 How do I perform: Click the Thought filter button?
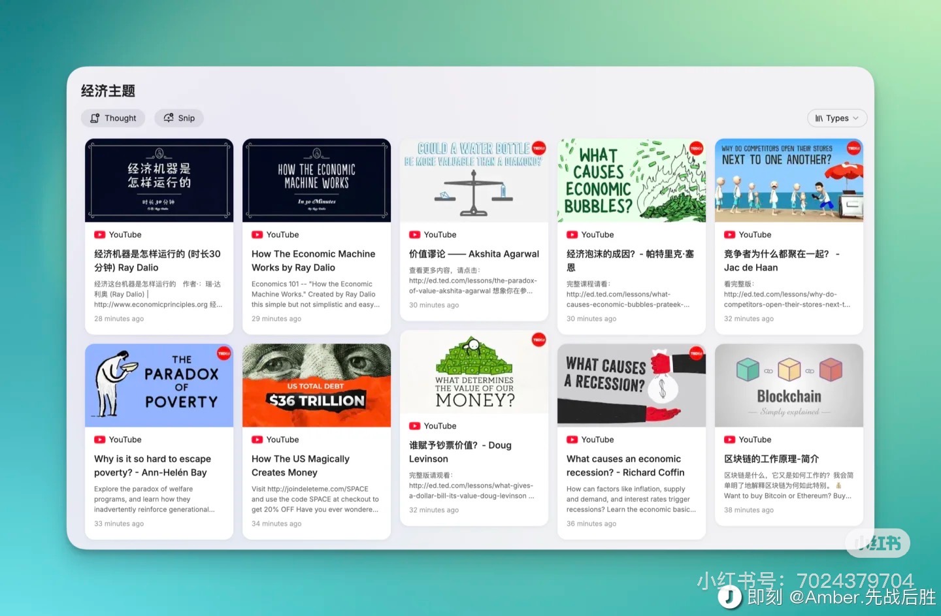113,118
